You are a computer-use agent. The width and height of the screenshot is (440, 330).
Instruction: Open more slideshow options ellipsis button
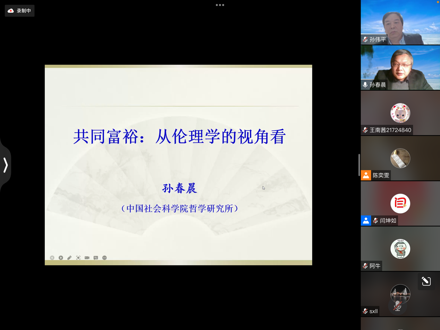point(104,258)
